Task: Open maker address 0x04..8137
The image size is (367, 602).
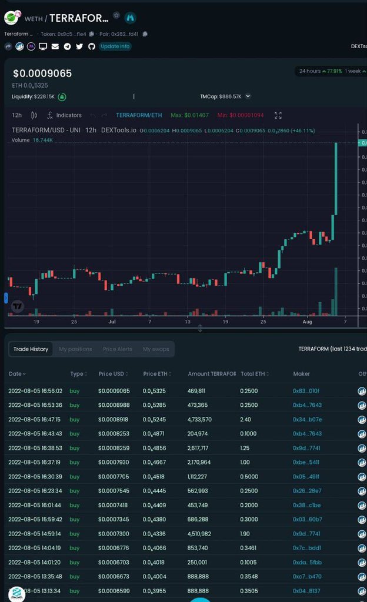Action: (306, 591)
